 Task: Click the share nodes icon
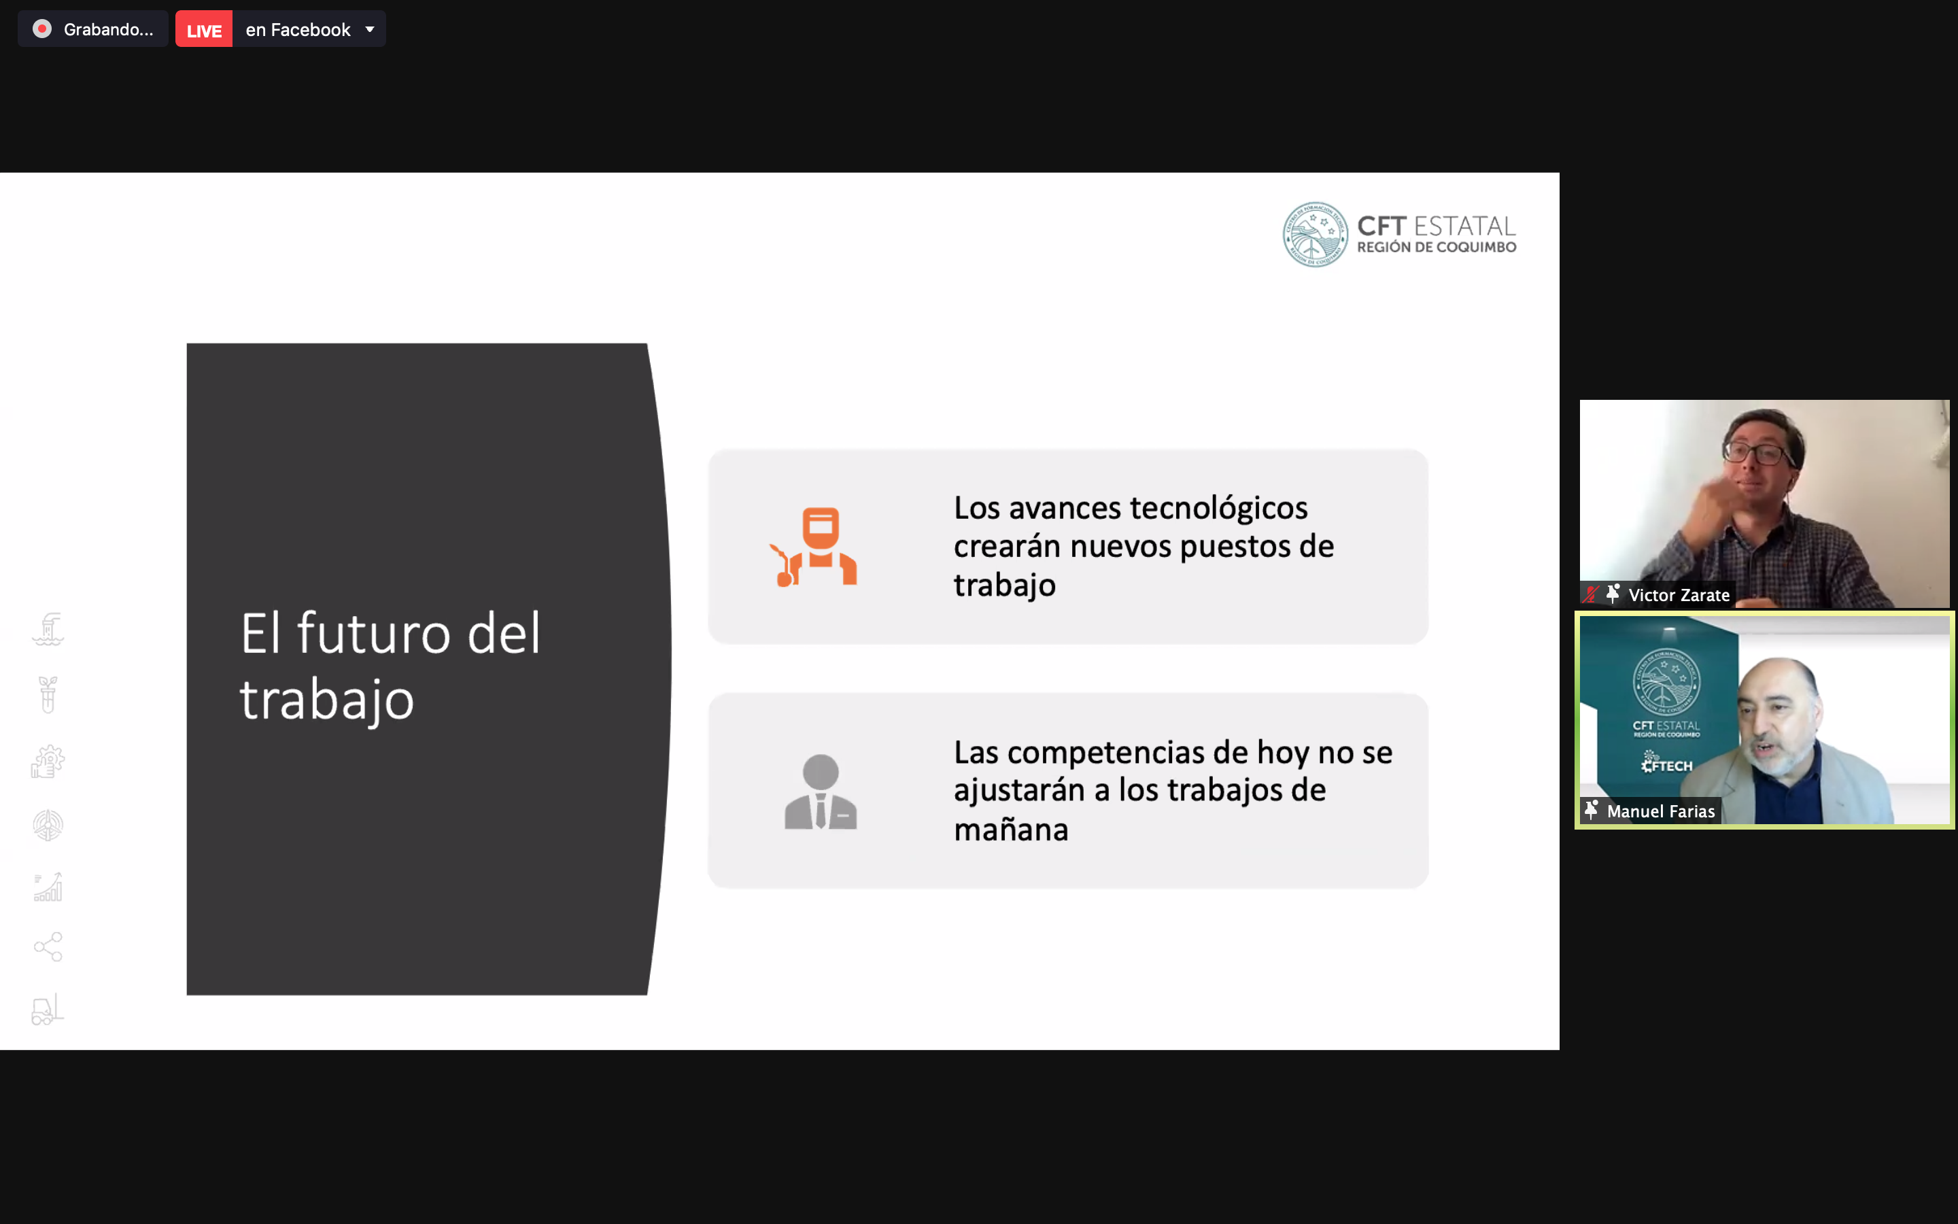(48, 947)
